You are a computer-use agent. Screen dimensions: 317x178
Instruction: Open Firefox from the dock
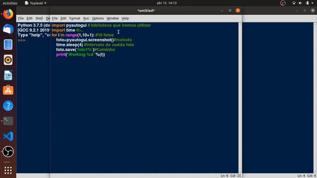8,14
